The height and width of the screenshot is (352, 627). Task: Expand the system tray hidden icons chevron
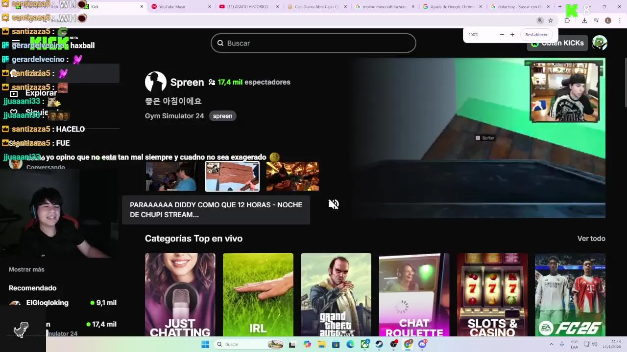pos(552,344)
